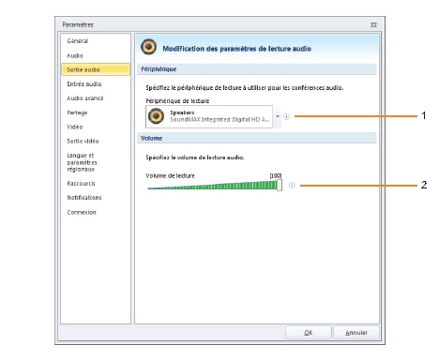Viewport: 439px width, 361px height.
Task: Click the Volume de lecture slider handle
Action: pyautogui.click(x=280, y=185)
